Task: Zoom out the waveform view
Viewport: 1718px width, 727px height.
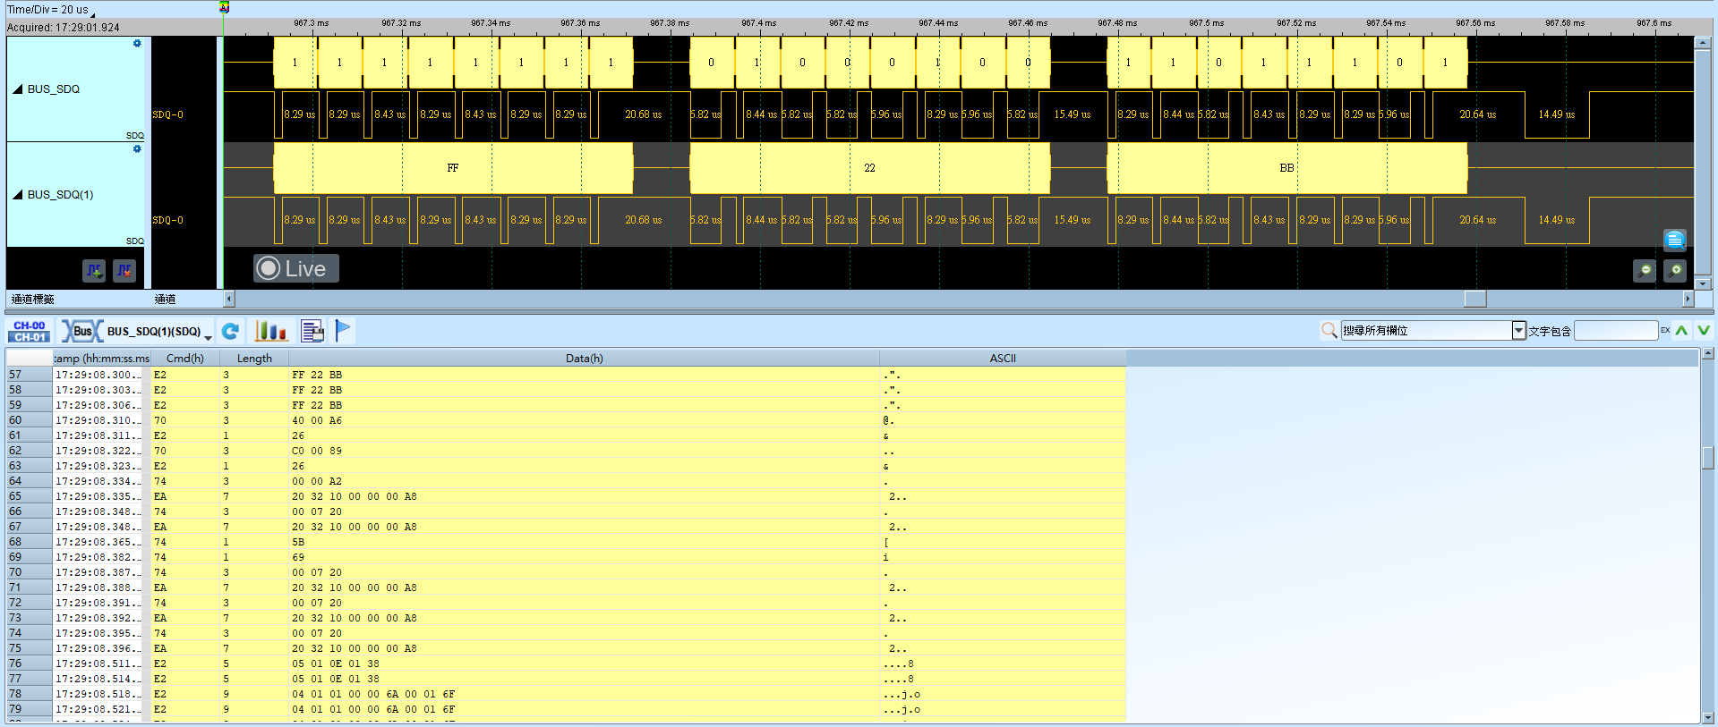Action: pyautogui.click(x=1645, y=270)
